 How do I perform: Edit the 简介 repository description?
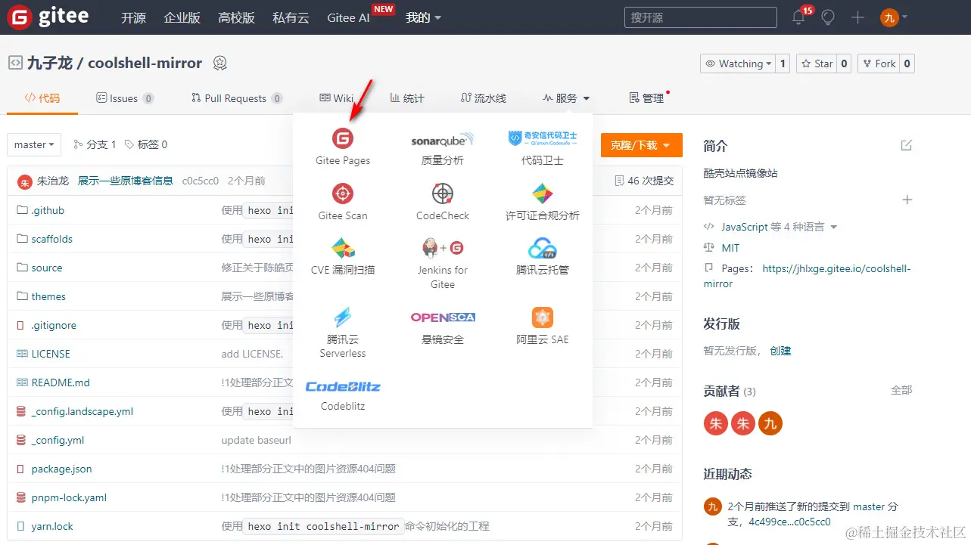(x=907, y=145)
